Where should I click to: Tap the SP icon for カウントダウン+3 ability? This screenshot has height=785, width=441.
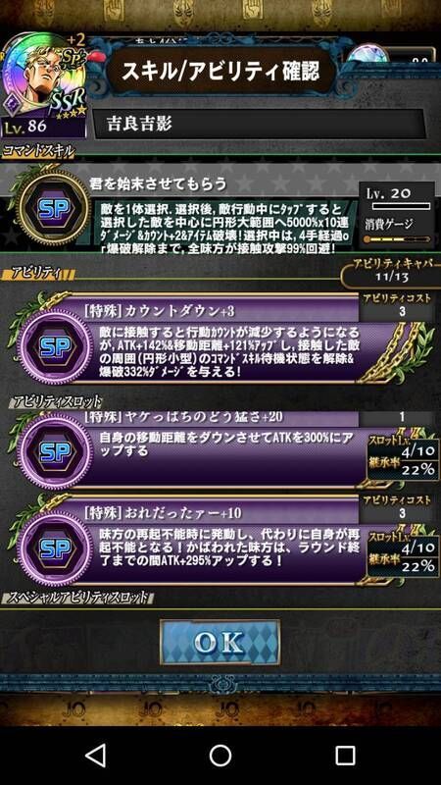coord(54,348)
